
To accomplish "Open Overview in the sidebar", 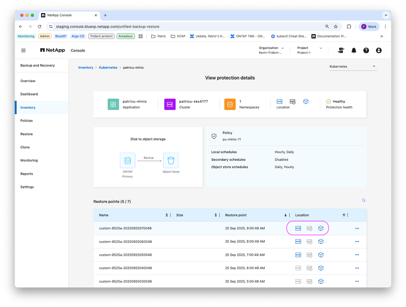I will point(28,81).
